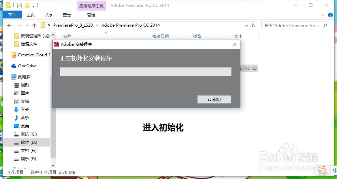Expand the ribbon with the chevron

323,15
